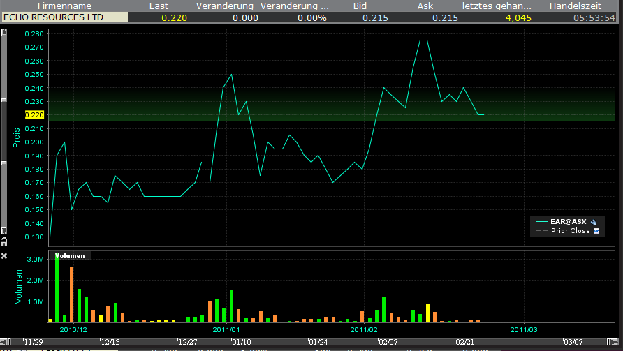Click the Firmenname column header
The image size is (623, 351).
tap(64, 6)
